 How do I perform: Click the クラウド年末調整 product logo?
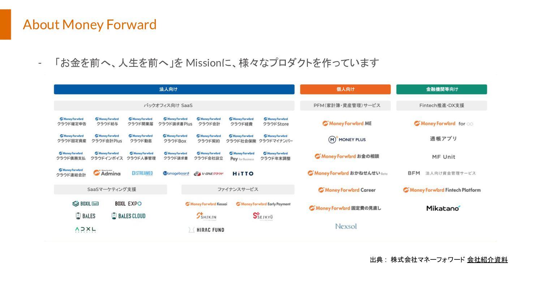276,156
